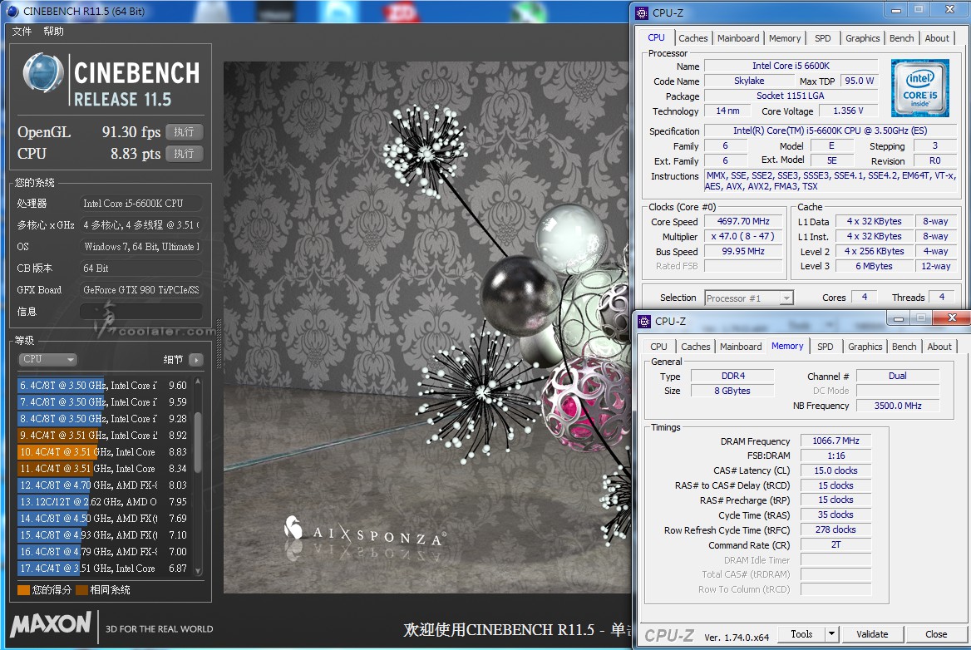Click the Core Speed 4697.70 MHz value
This screenshot has height=650, width=971.
[x=743, y=221]
